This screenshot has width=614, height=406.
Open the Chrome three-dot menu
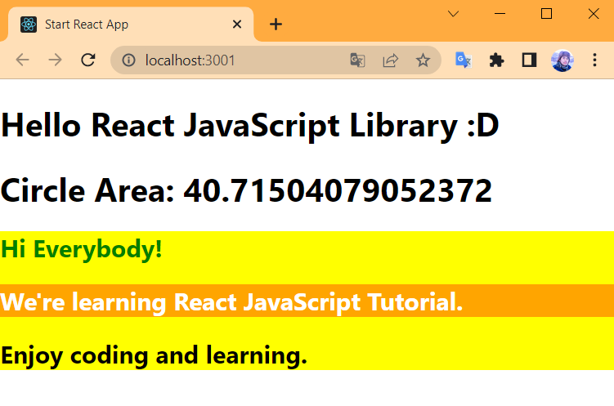[x=595, y=60]
